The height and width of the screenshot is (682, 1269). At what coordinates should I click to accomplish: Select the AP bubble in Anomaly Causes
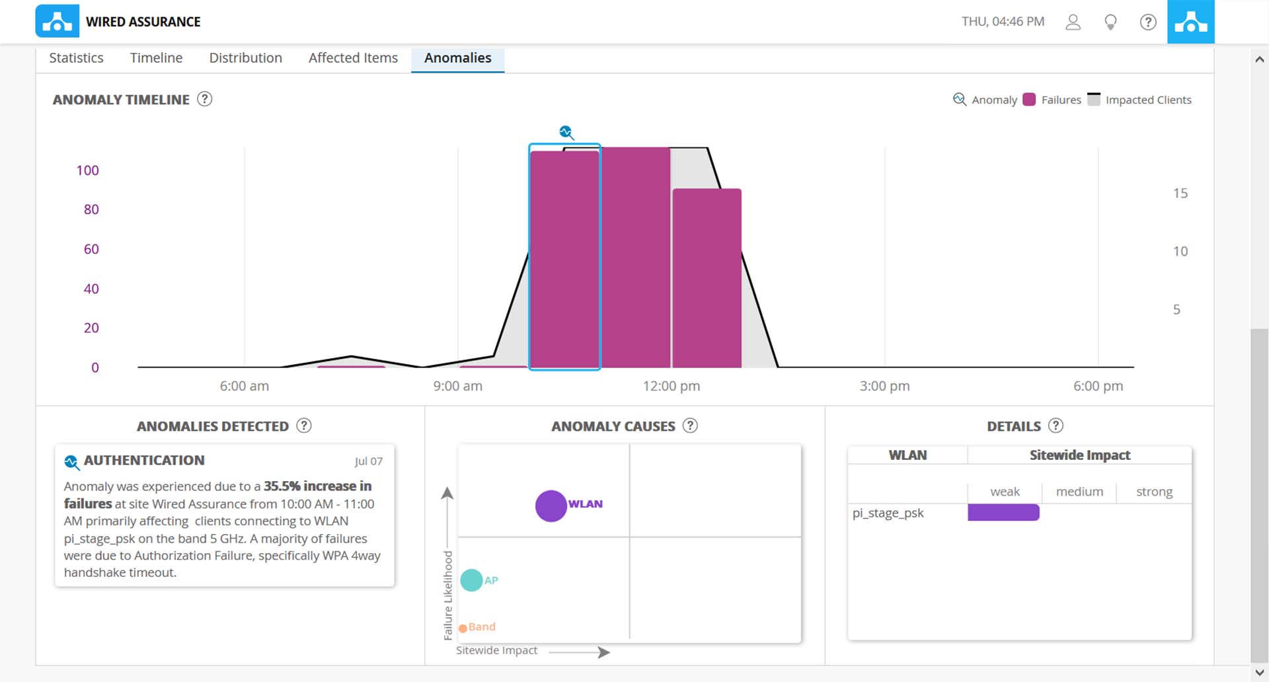point(471,580)
